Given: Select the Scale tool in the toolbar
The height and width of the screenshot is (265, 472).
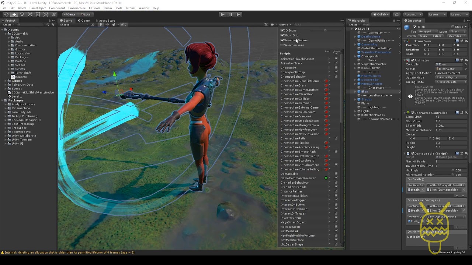Looking at the screenshot, I should [30, 14].
